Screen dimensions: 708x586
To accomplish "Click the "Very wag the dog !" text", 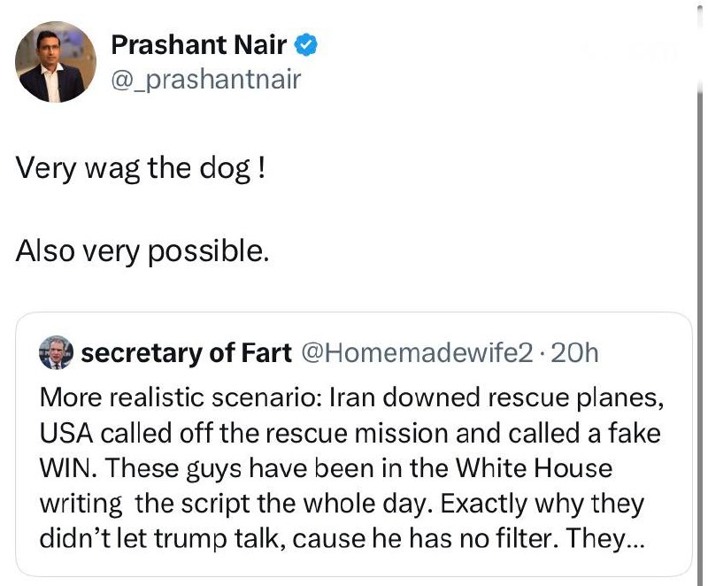I will pos(140,167).
